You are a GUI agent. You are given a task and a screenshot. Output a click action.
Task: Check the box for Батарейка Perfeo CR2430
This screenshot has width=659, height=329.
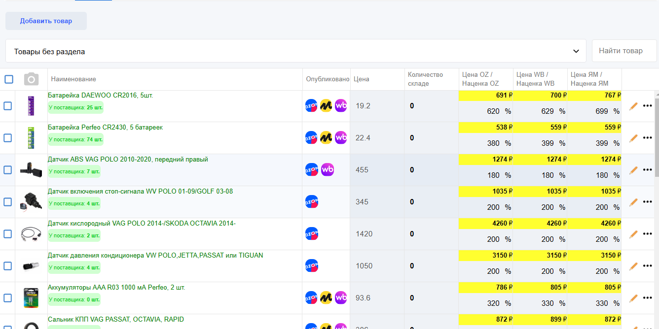click(8, 138)
